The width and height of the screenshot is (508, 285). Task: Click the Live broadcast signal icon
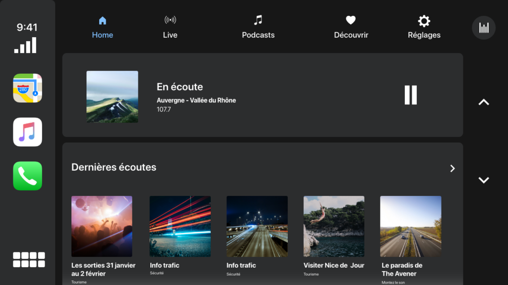pos(170,21)
